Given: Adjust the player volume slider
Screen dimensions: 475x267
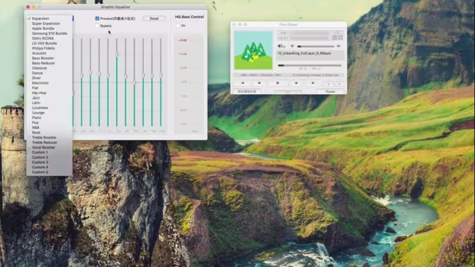Looking at the screenshot, I should point(316,47).
